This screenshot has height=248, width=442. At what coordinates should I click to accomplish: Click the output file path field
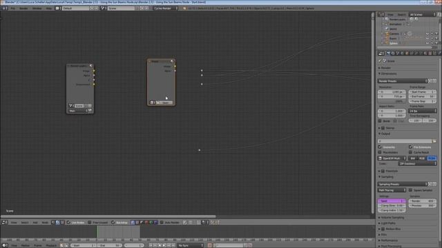pos(405,141)
